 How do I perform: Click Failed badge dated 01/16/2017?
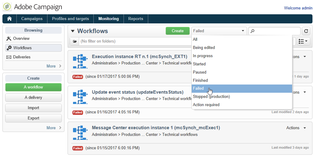point(78,112)
